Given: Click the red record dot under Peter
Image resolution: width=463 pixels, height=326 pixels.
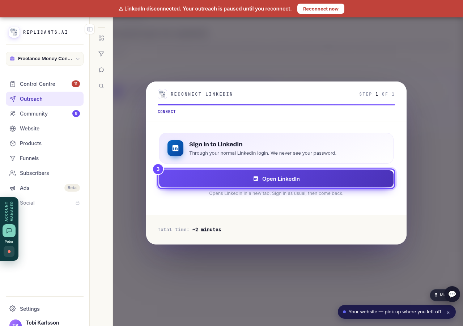Looking at the screenshot, I should coord(9,251).
